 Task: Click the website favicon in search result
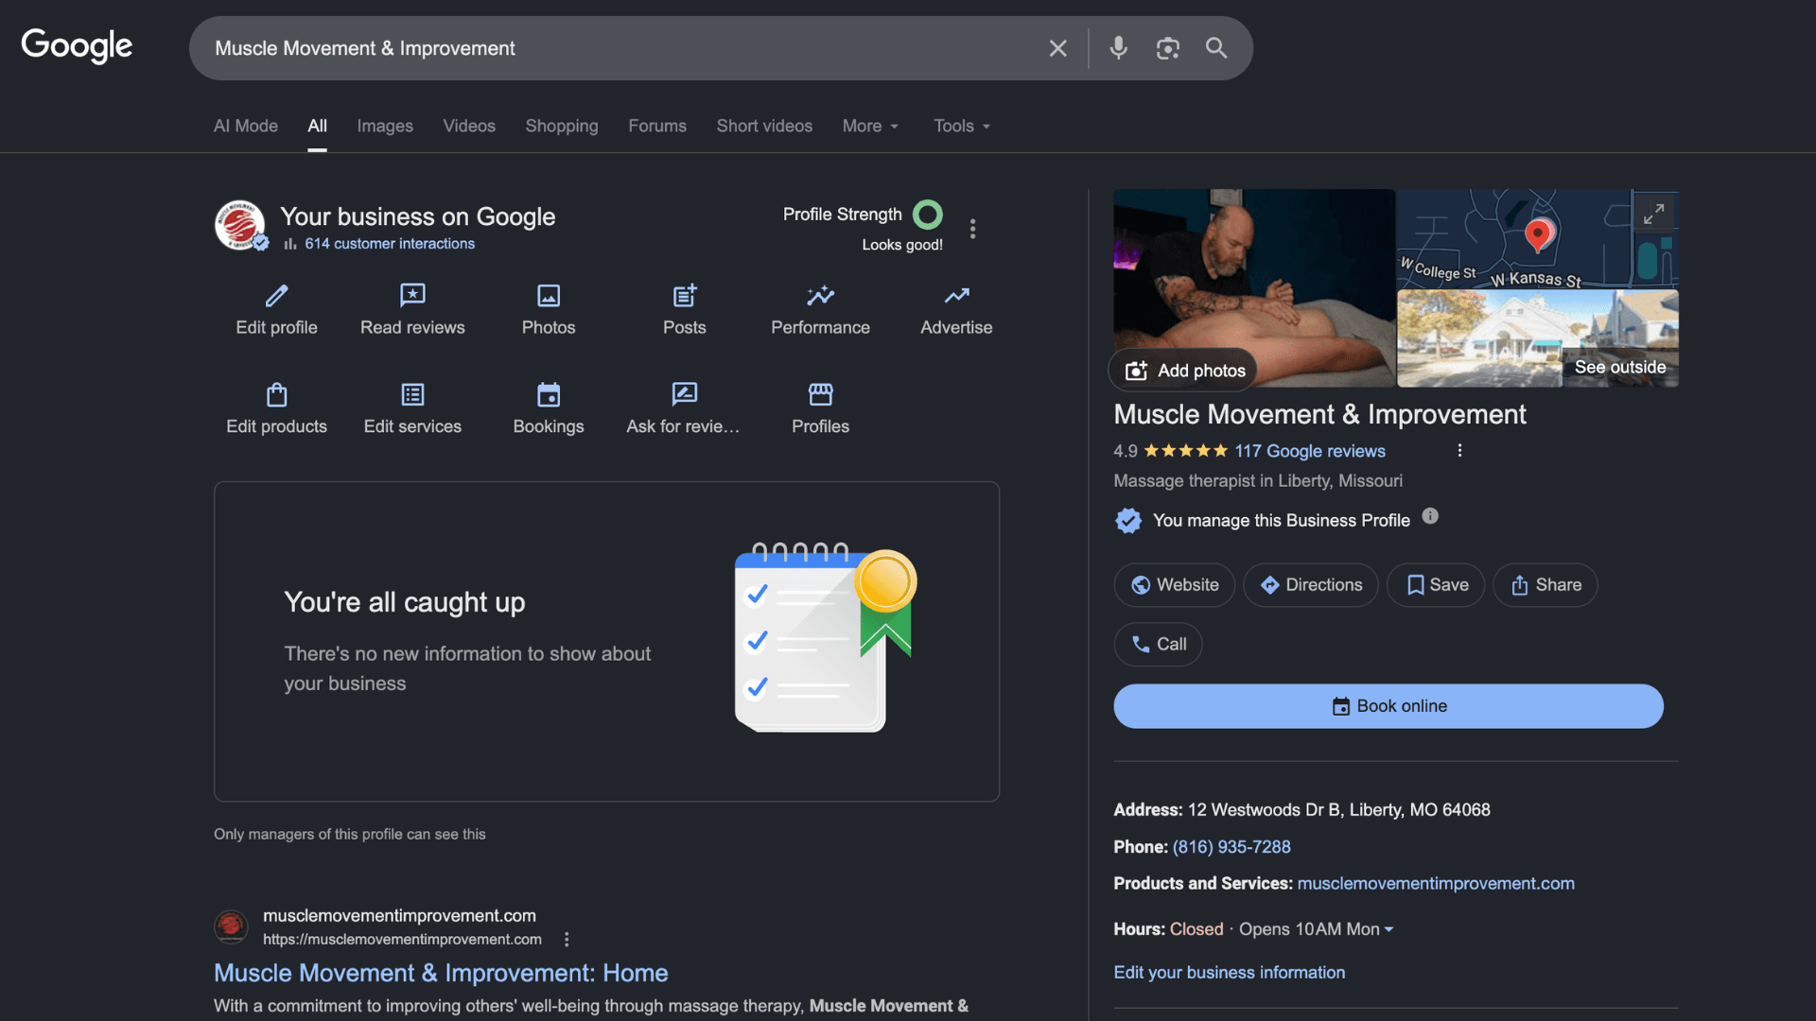(x=231, y=926)
